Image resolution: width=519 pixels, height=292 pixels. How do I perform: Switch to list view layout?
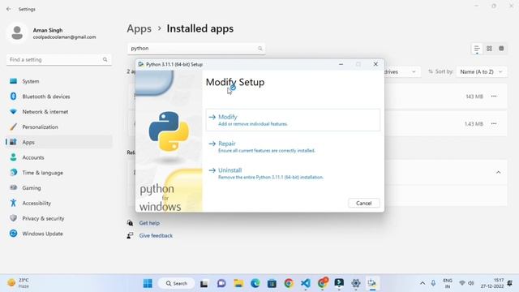(x=477, y=49)
